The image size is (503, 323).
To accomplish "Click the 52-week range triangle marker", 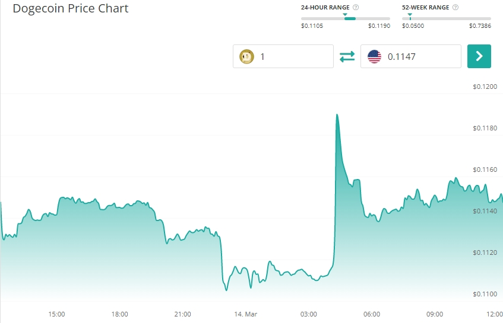I will pyautogui.click(x=410, y=14).
